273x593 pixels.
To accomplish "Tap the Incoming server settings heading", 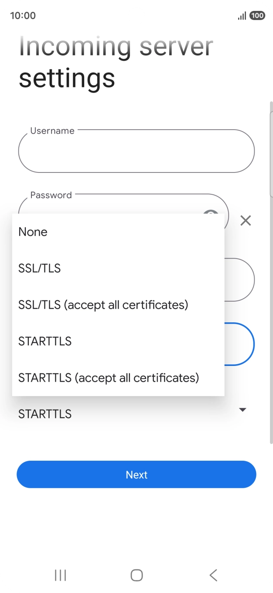I will 115,61.
